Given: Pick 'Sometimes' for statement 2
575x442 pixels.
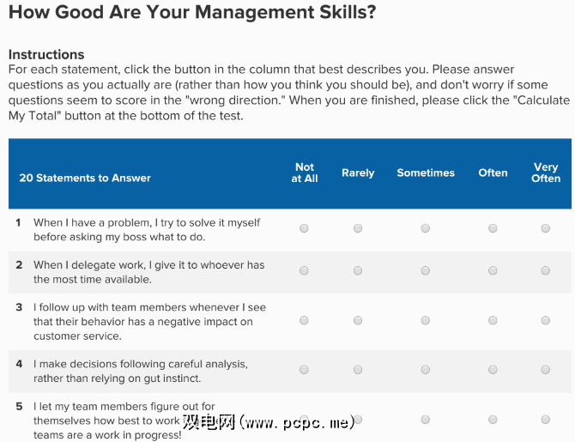Looking at the screenshot, I should point(426,270).
